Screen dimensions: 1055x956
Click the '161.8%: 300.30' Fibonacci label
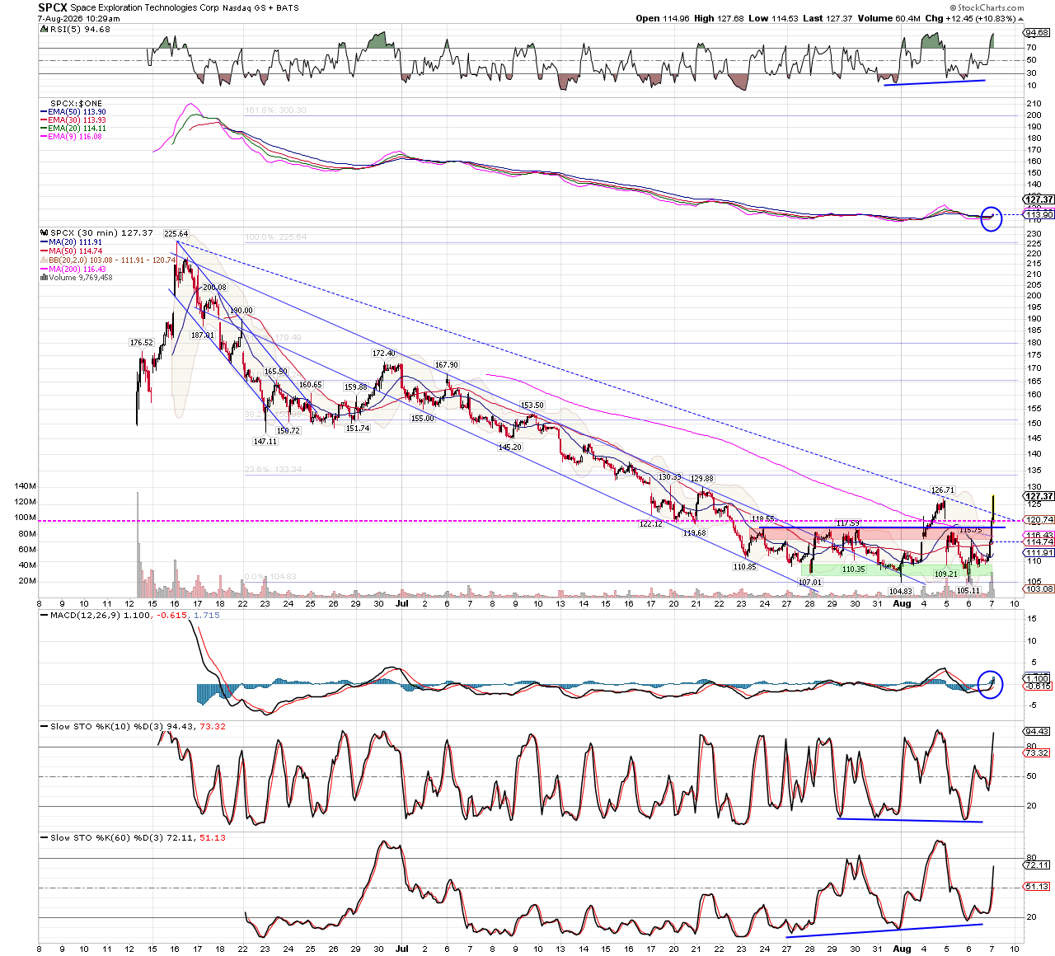tap(275, 110)
